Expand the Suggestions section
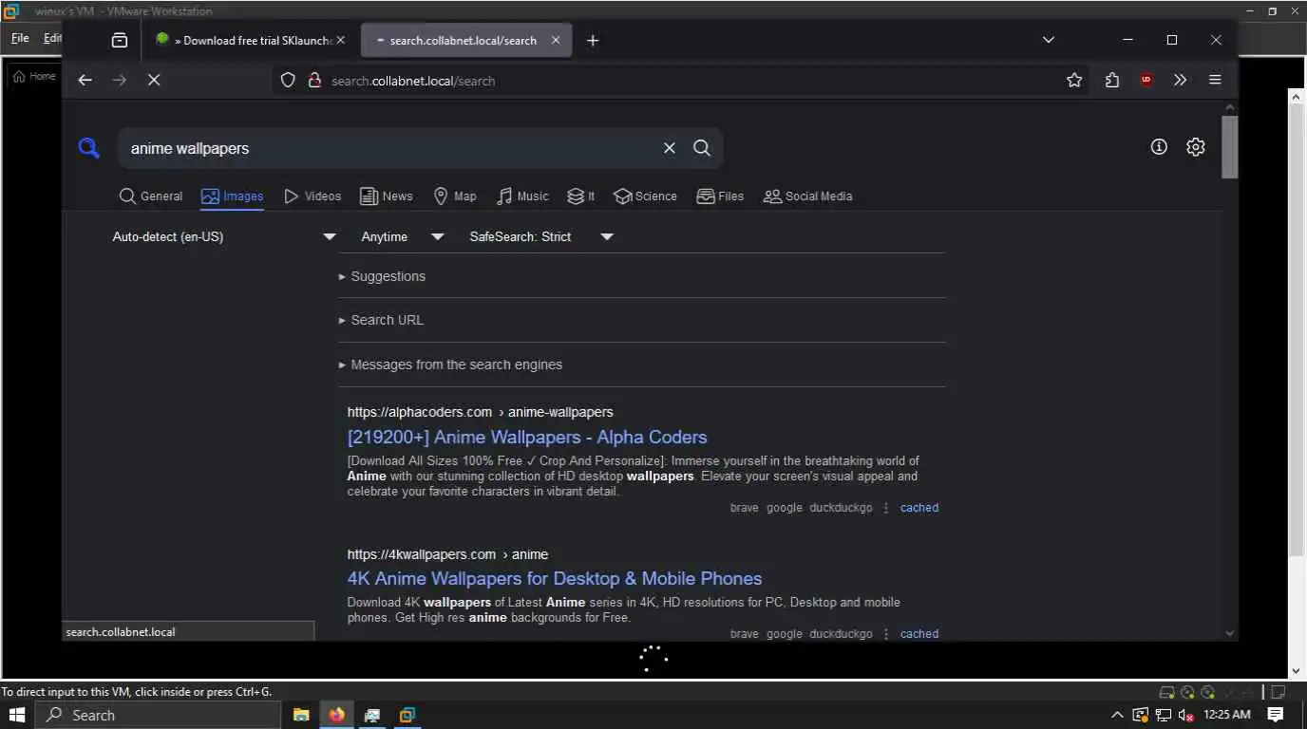Image resolution: width=1307 pixels, height=729 pixels. (382, 276)
